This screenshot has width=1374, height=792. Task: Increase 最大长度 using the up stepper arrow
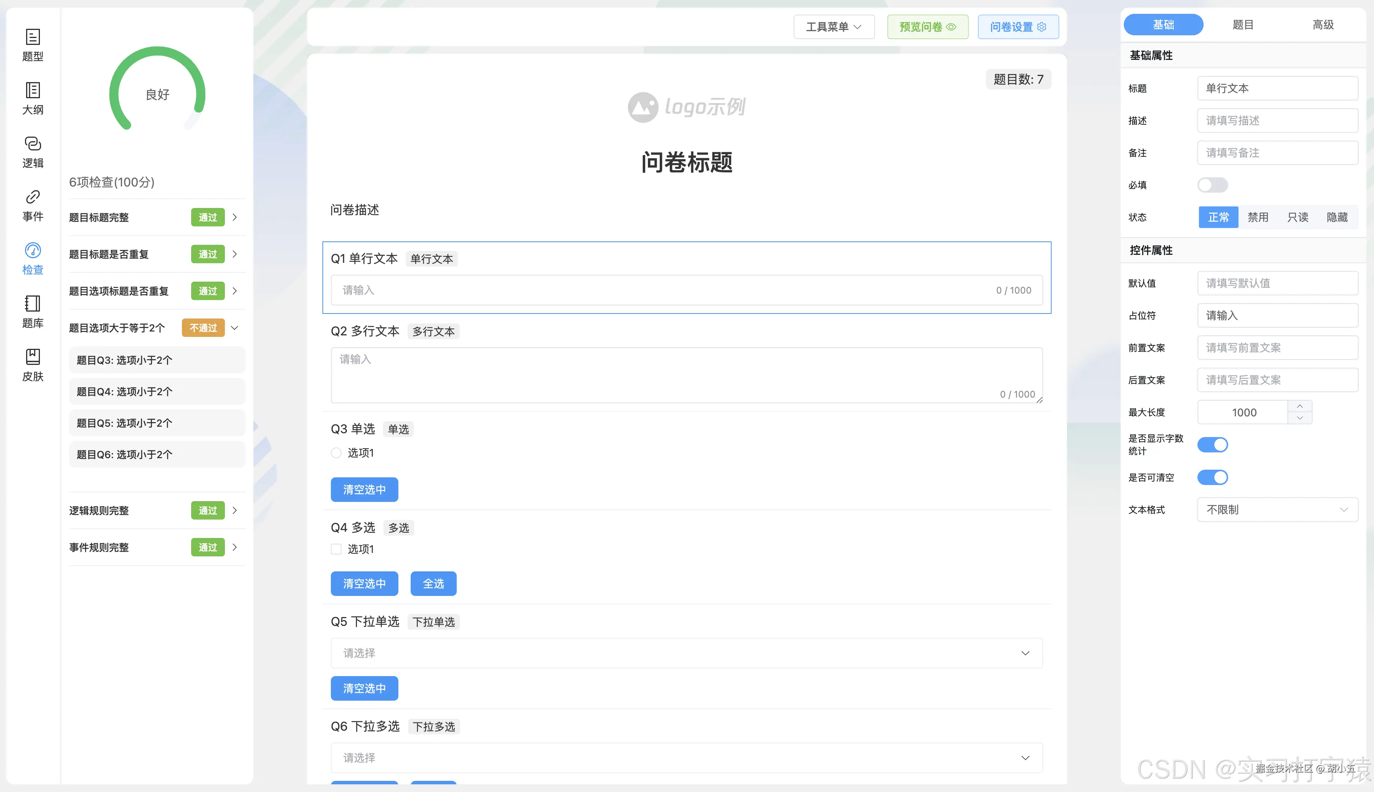1300,406
